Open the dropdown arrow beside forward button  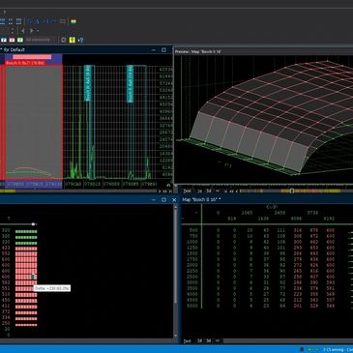point(38,31)
